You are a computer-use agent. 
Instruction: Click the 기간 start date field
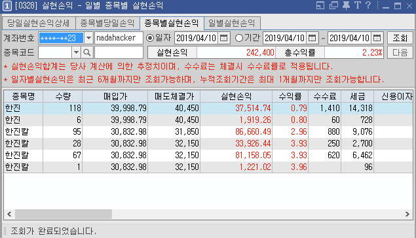click(285, 38)
